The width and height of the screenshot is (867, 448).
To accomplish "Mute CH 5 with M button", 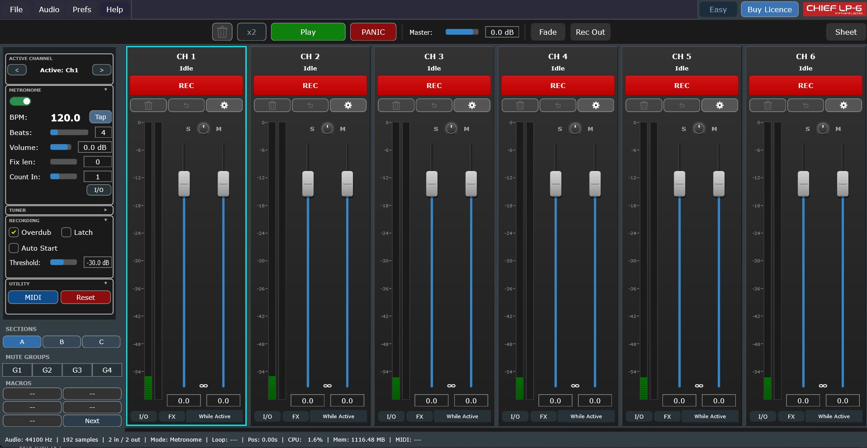I will click(715, 129).
